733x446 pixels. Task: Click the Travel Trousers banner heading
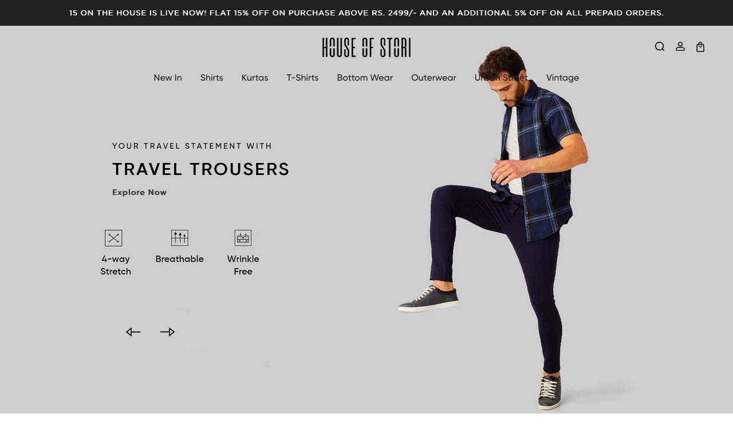[x=201, y=169]
